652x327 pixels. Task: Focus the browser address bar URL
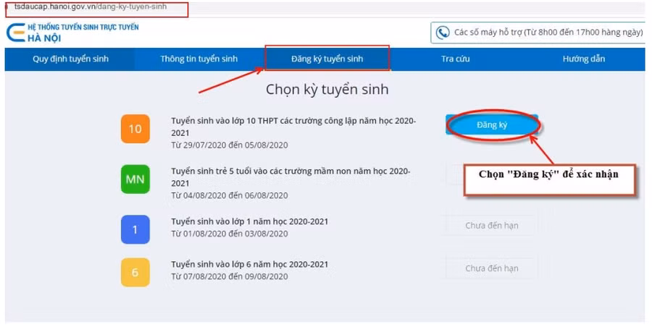pyautogui.click(x=91, y=7)
